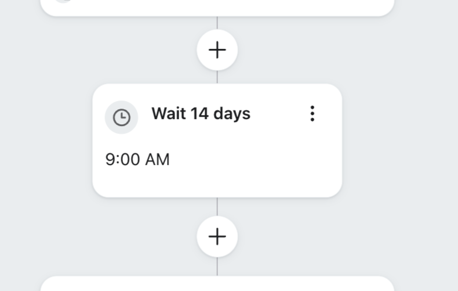Screen dimensions: 458x291
Task: Add a step above the Wait card
Action: pos(217,50)
